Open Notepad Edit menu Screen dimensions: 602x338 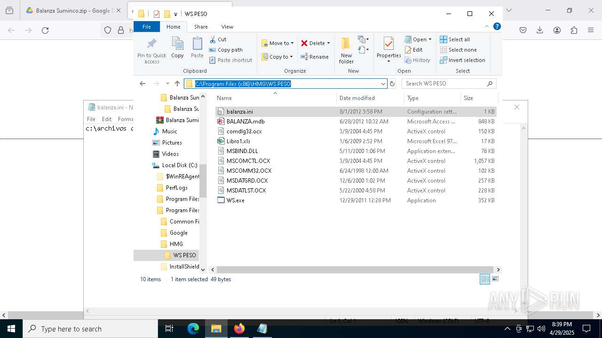(107, 119)
